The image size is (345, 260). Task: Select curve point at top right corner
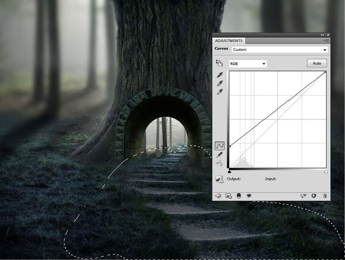[x=326, y=72]
